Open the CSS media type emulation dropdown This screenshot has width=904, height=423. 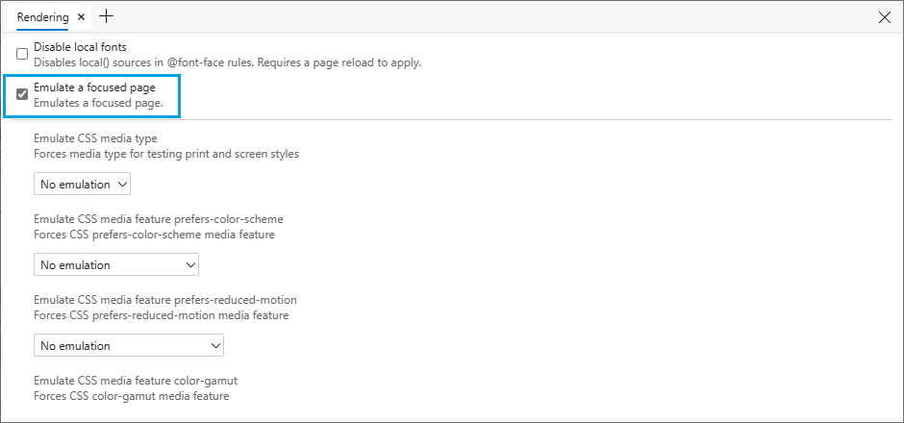(82, 184)
